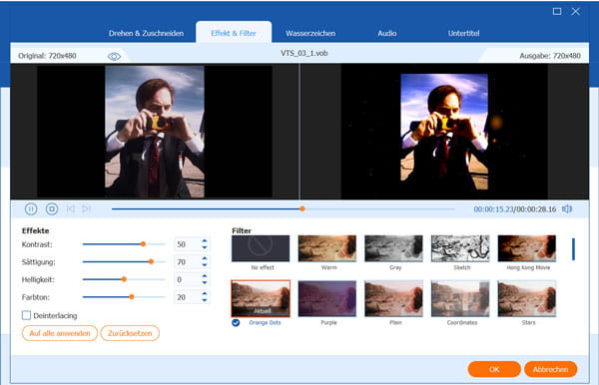Click the video timeline progress bar
The width and height of the screenshot is (599, 385).
tap(284, 208)
